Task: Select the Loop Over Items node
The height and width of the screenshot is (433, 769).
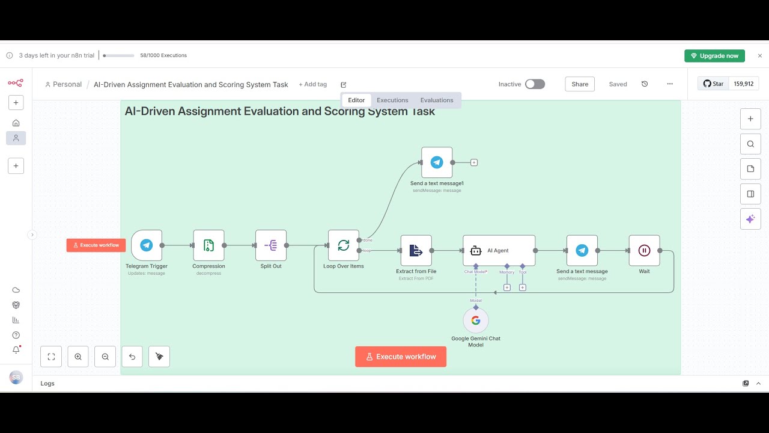Action: (x=344, y=245)
